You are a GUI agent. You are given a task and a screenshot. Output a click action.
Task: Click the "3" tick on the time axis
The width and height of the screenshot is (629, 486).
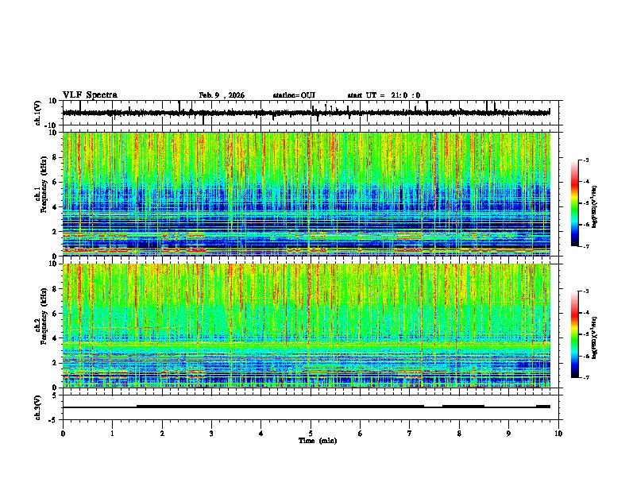point(211,434)
